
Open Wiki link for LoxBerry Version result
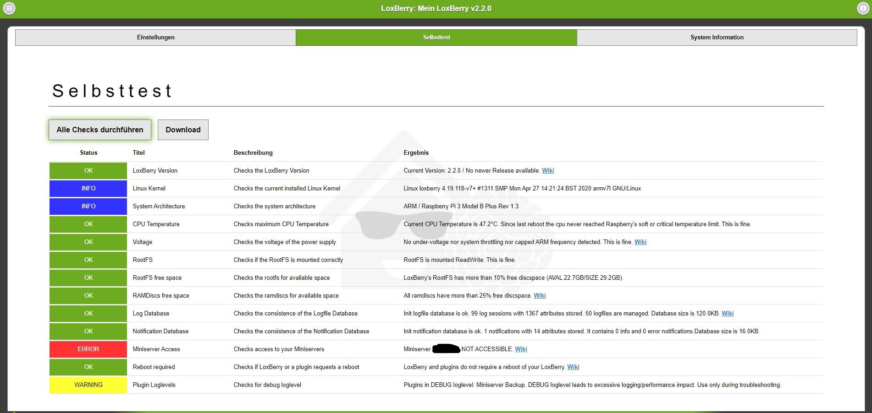548,171
